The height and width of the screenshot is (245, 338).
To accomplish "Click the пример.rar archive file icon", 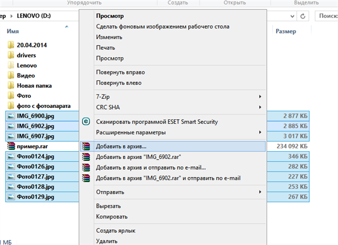I will [11, 146].
